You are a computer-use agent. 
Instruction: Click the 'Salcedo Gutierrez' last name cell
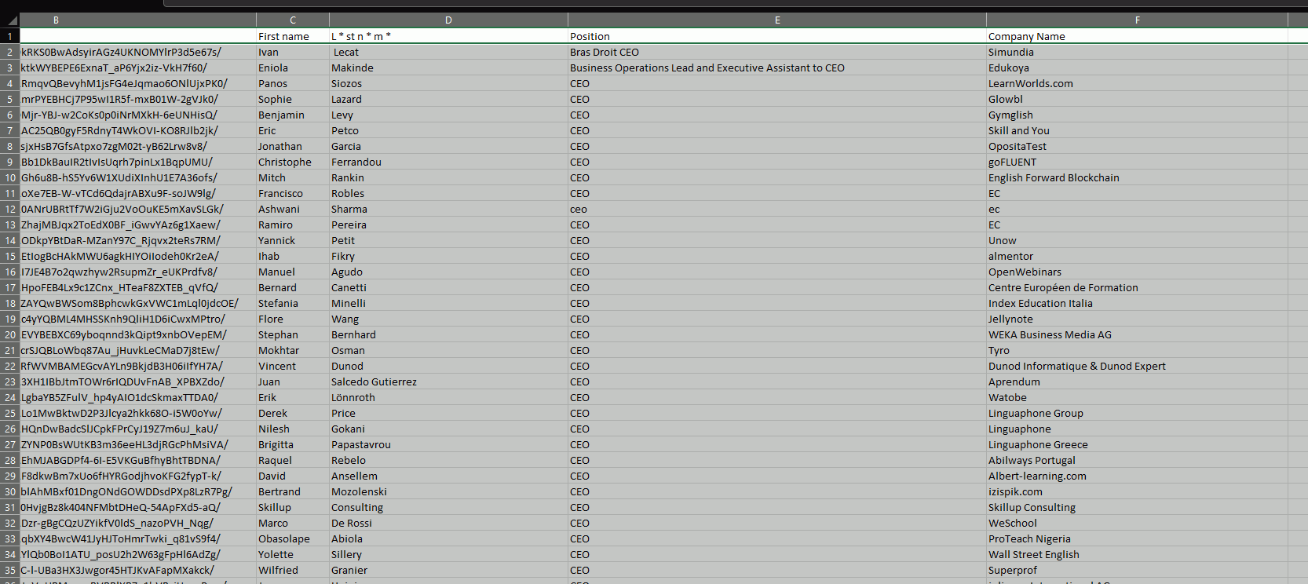(x=448, y=381)
